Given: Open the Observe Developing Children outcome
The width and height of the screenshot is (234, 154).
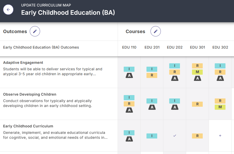Looking at the screenshot, I should 29,94.
